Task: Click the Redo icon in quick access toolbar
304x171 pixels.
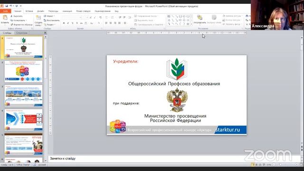Action: (17, 6)
